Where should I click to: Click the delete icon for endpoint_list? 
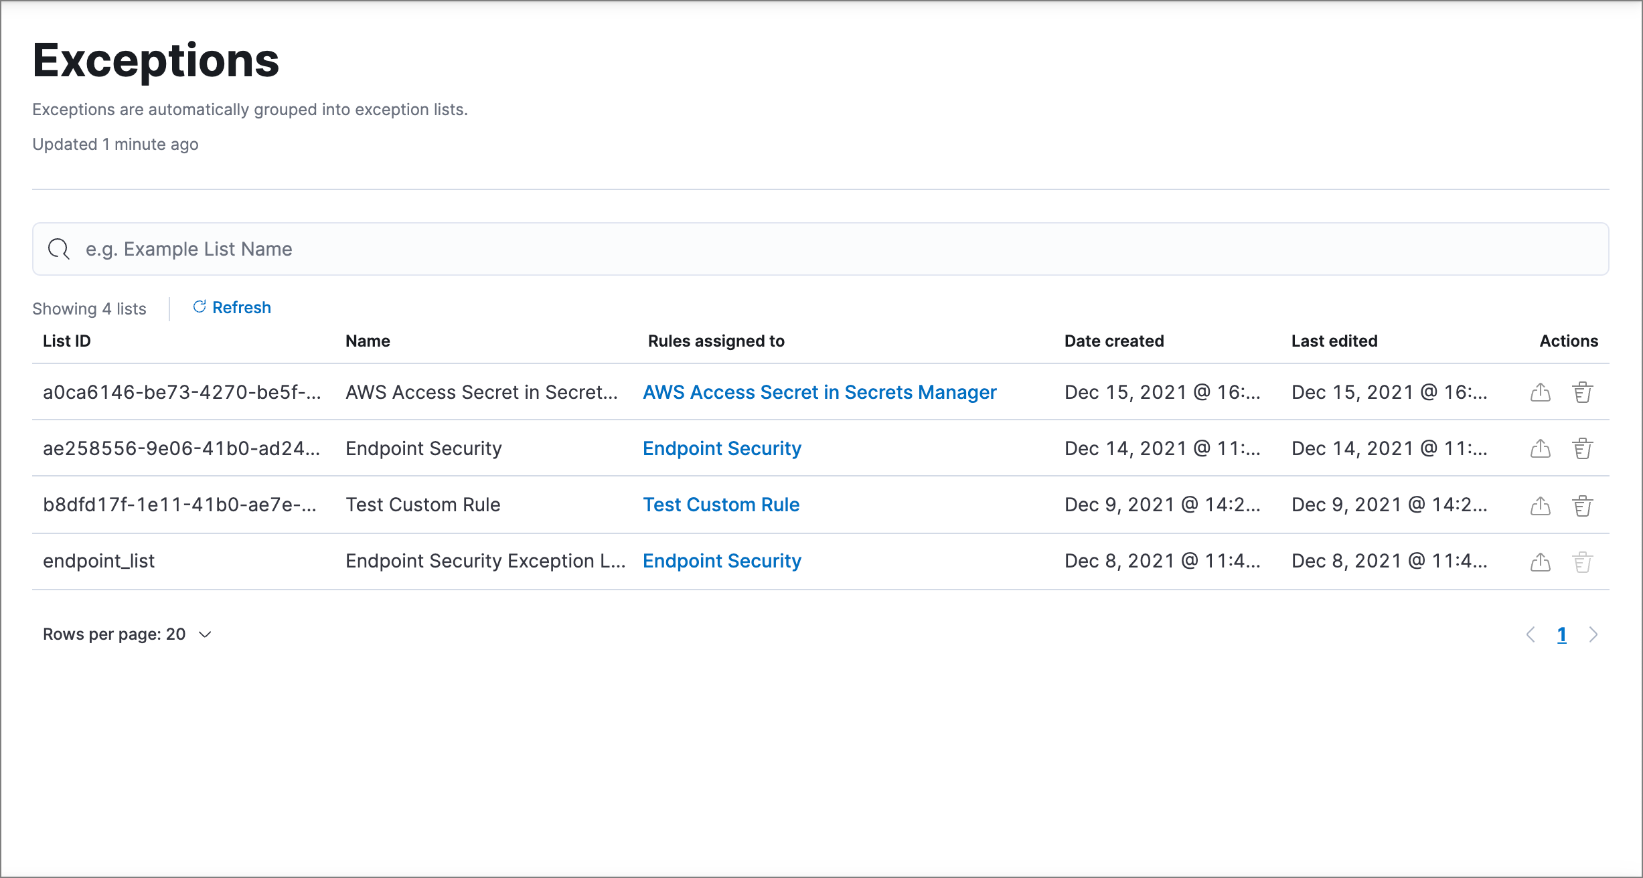click(1582, 561)
